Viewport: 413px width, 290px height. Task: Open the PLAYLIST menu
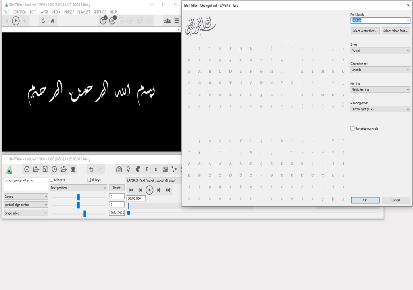(x=83, y=12)
